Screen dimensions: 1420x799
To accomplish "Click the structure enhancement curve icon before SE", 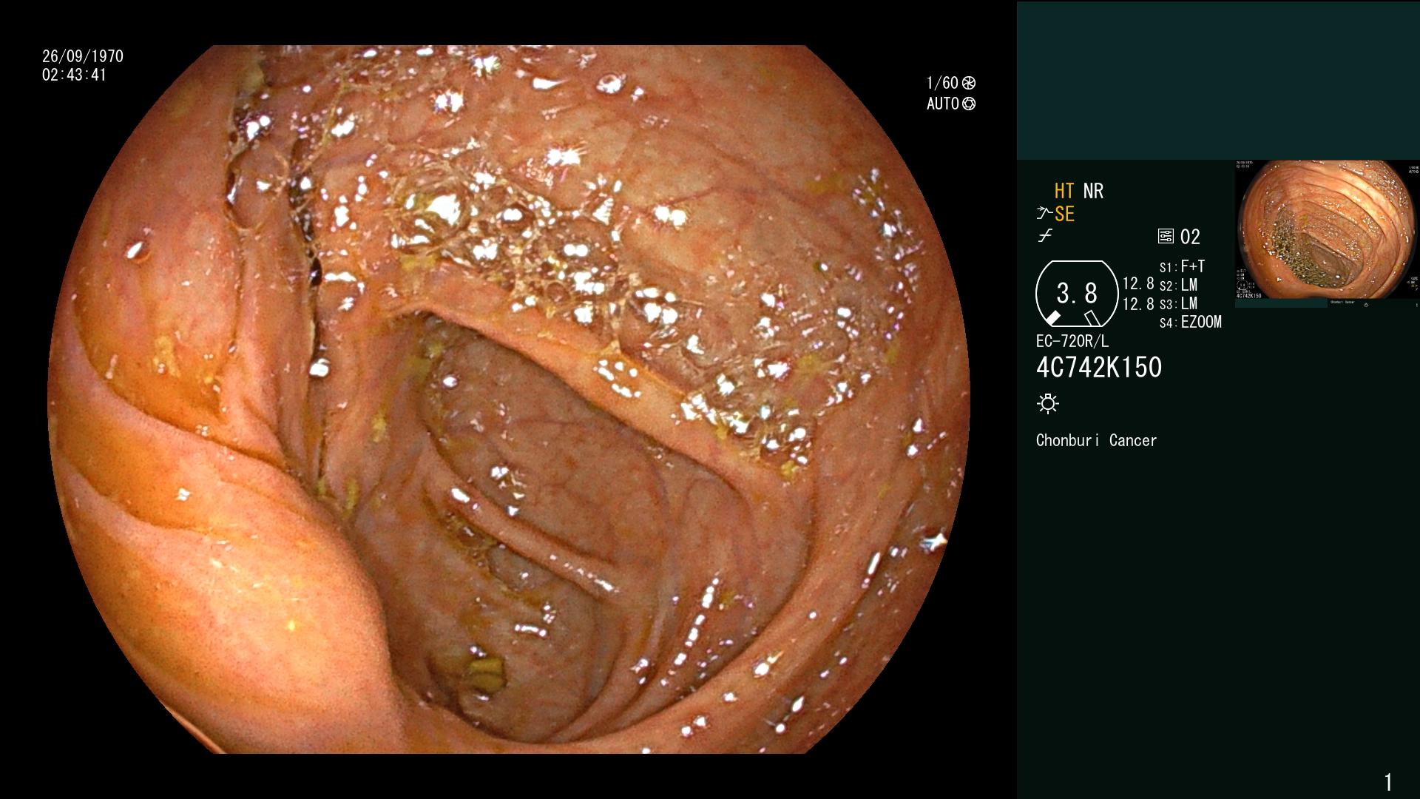I will (x=1044, y=214).
